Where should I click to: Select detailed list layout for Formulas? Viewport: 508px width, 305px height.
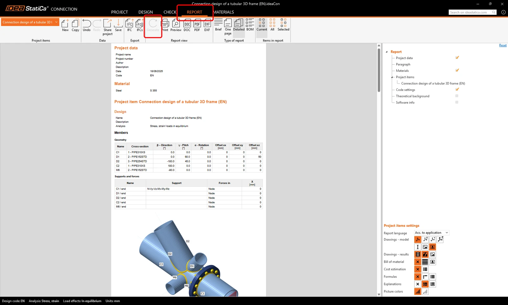(432, 277)
